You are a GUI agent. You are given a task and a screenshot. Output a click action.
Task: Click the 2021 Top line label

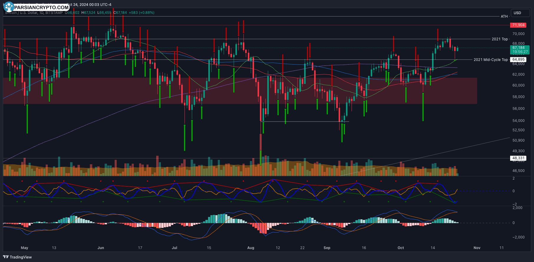(x=500, y=39)
